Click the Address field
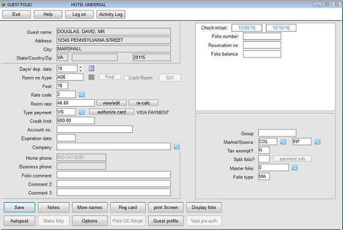This screenshot has width=343, height=230. pos(114,40)
